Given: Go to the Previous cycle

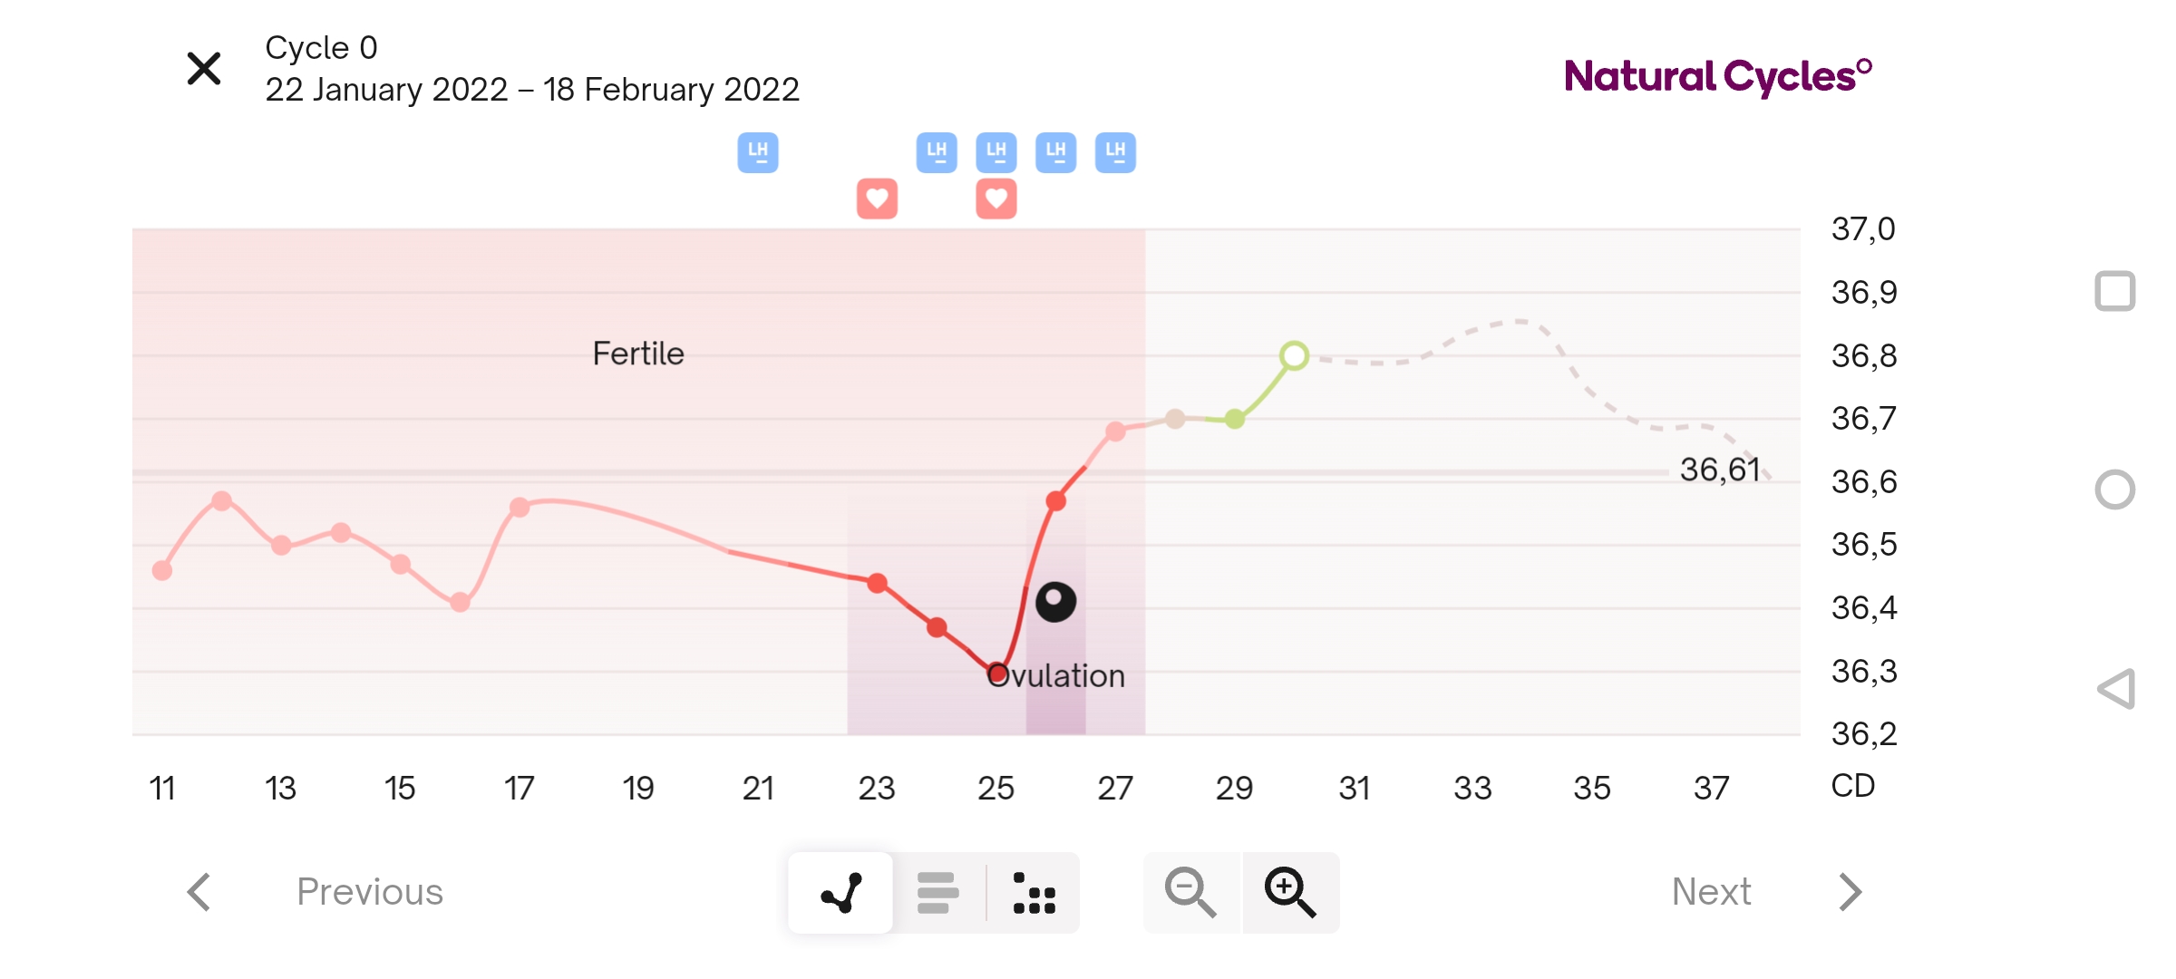Looking at the screenshot, I should click(369, 892).
